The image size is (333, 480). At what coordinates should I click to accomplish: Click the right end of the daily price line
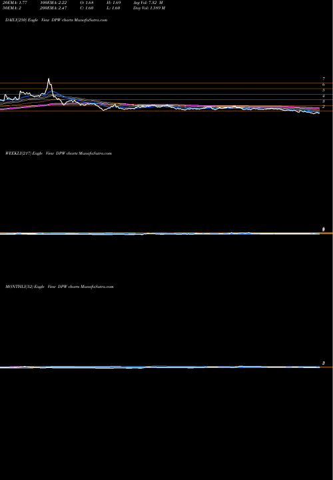(319, 113)
